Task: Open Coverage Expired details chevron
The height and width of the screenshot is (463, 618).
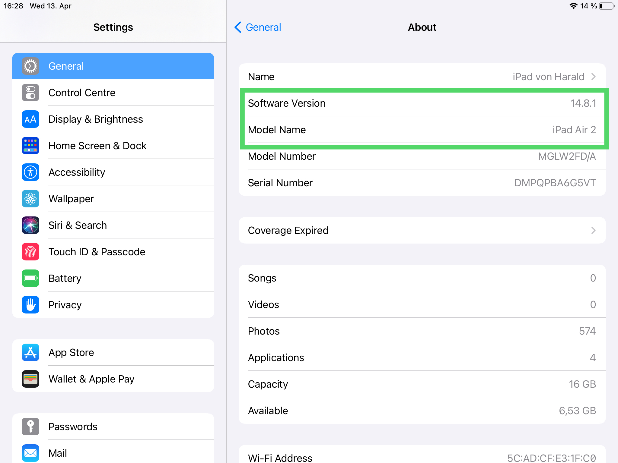Action: 593,230
